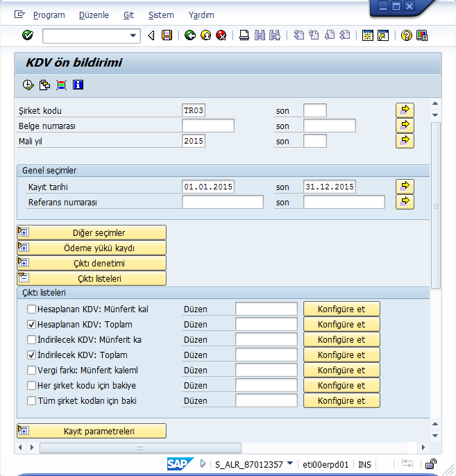
Task: Uncheck İndirilecek KDV: Toplam checkbox
Action: coord(31,355)
